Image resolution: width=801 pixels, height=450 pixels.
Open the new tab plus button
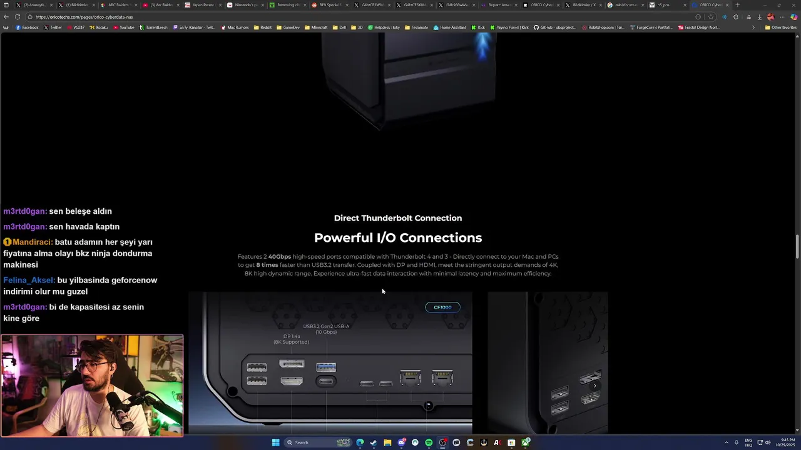[x=737, y=5]
